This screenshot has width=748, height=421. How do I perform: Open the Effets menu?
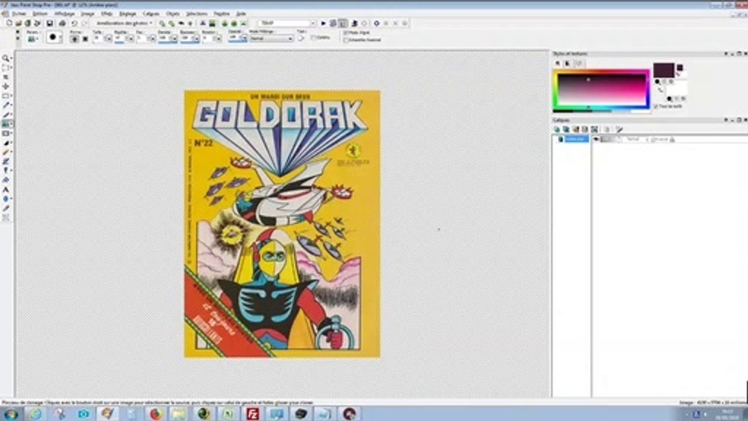point(106,13)
